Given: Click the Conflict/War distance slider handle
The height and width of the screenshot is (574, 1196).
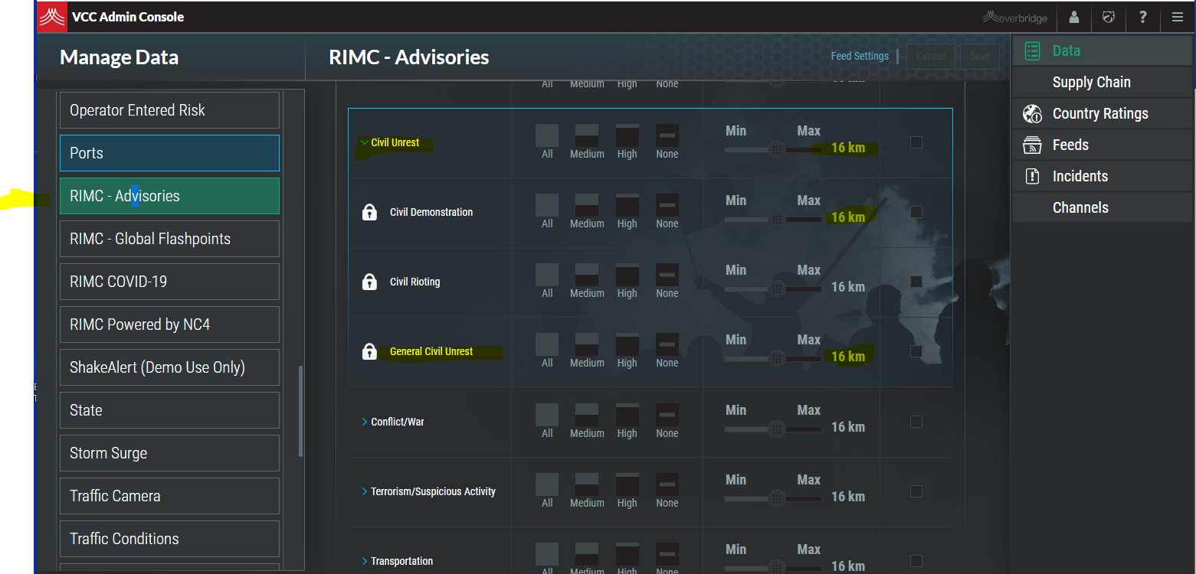Looking at the screenshot, I should (x=776, y=429).
